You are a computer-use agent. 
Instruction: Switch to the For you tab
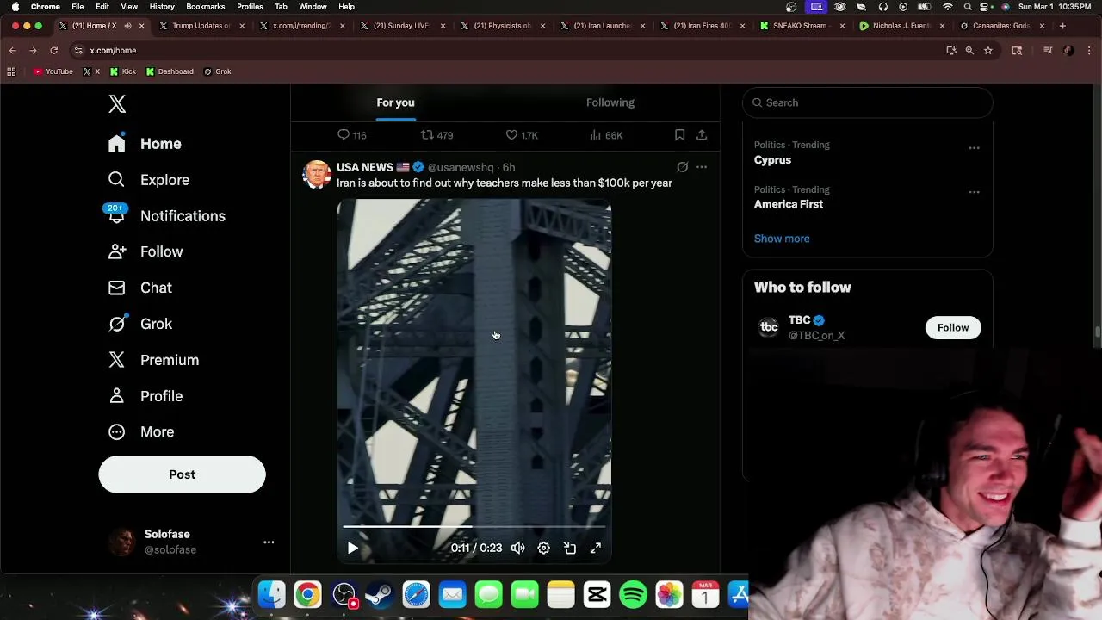(395, 102)
